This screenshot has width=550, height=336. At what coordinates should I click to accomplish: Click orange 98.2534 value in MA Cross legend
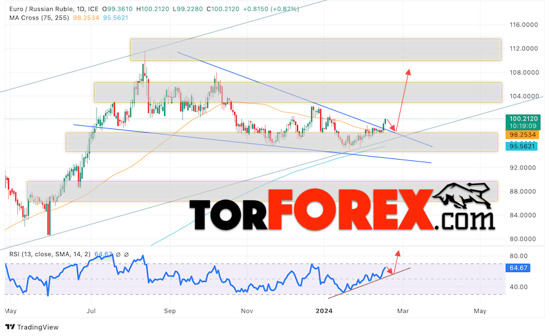[x=86, y=18]
